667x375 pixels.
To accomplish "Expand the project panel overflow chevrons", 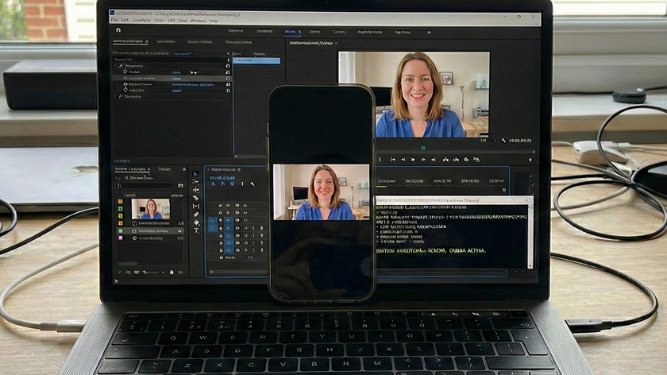I will click(183, 169).
